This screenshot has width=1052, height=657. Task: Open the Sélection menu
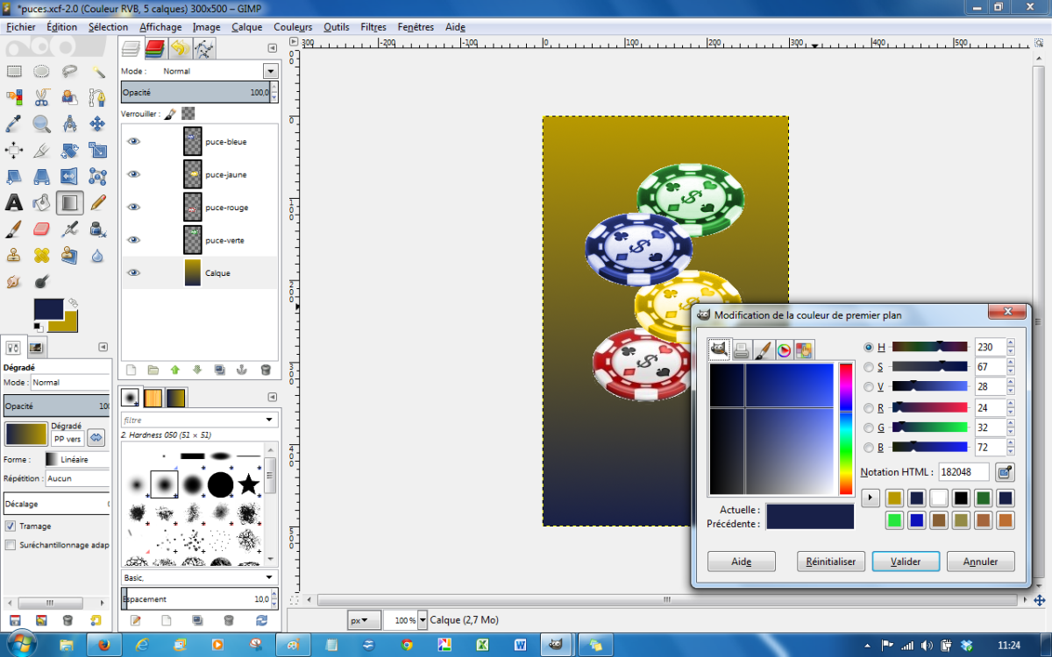[108, 27]
